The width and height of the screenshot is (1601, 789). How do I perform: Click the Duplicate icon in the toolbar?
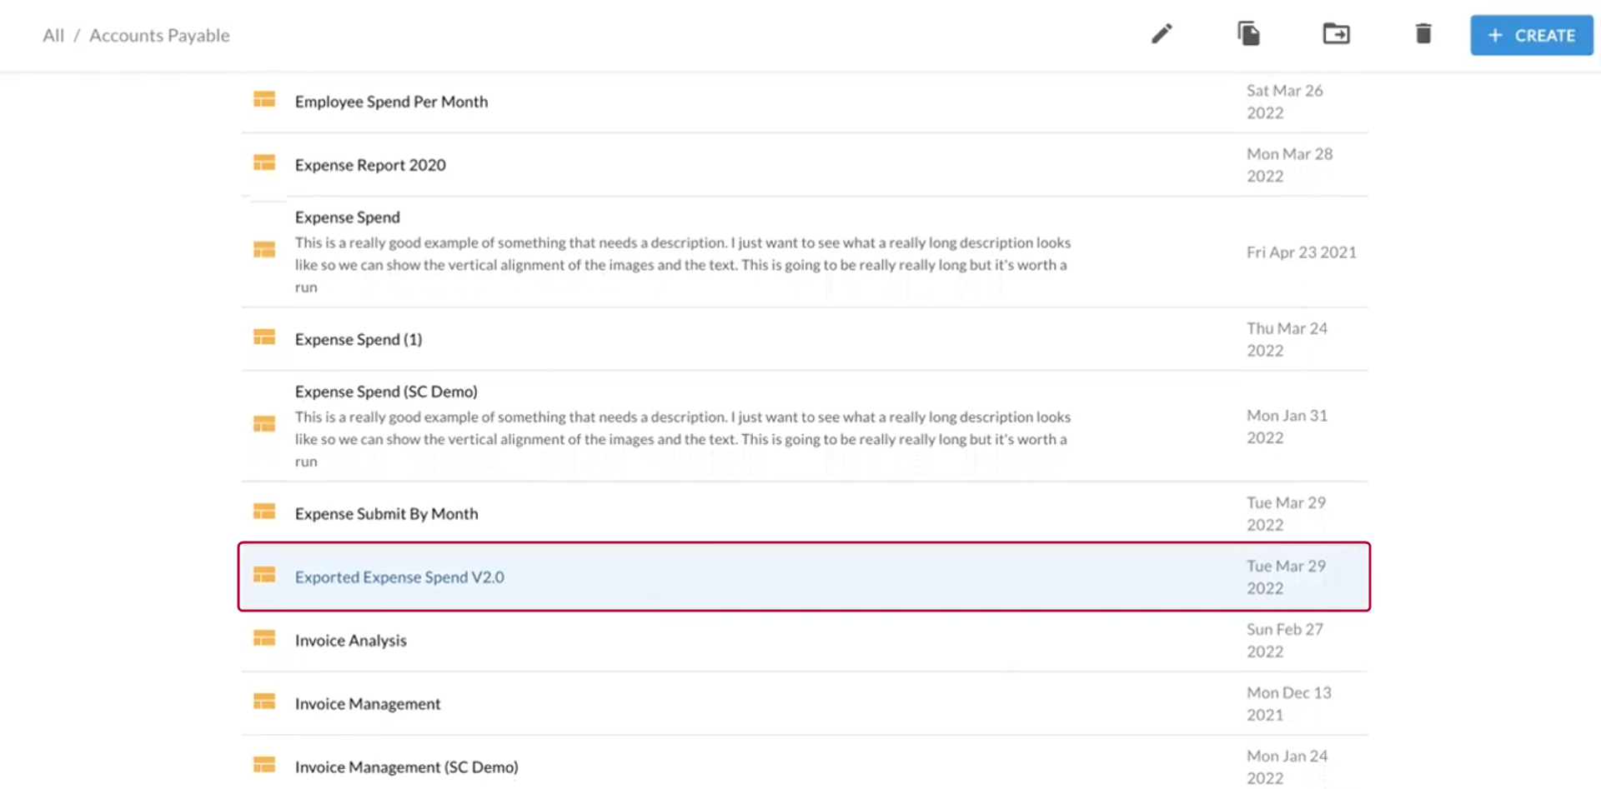[1248, 33]
